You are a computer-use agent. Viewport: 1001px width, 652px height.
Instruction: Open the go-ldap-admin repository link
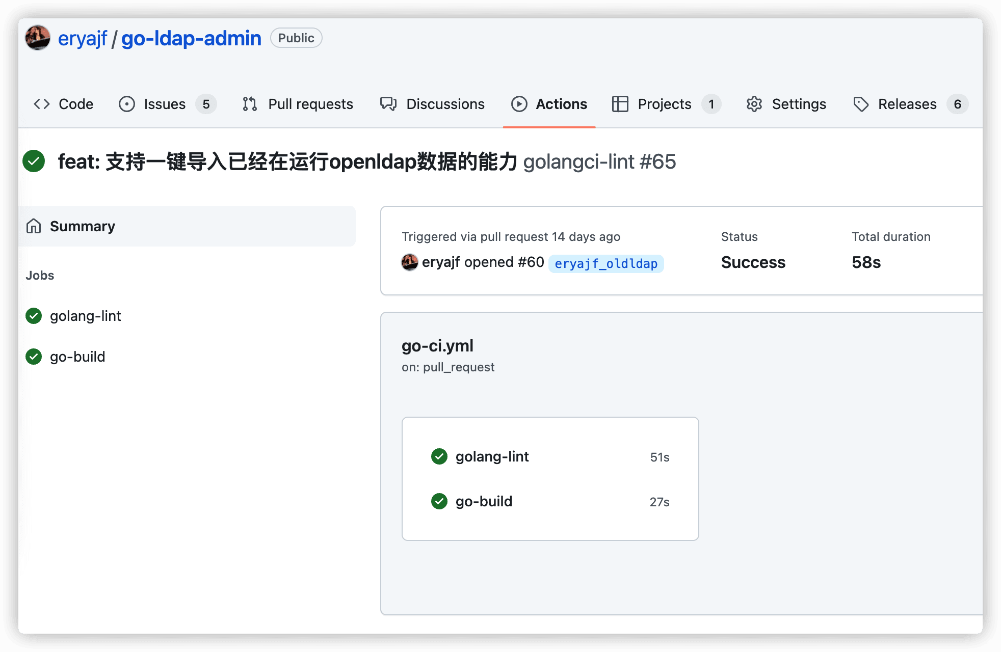[191, 38]
